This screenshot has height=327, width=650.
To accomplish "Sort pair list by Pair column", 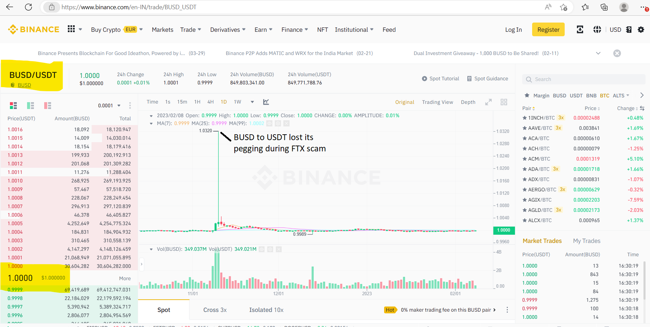I will click(x=529, y=108).
